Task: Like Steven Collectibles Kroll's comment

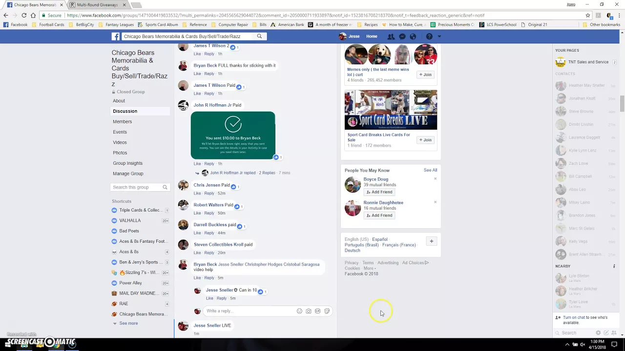Action: pyautogui.click(x=197, y=253)
